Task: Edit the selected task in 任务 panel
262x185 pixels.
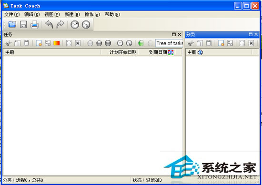Action: 69,43
